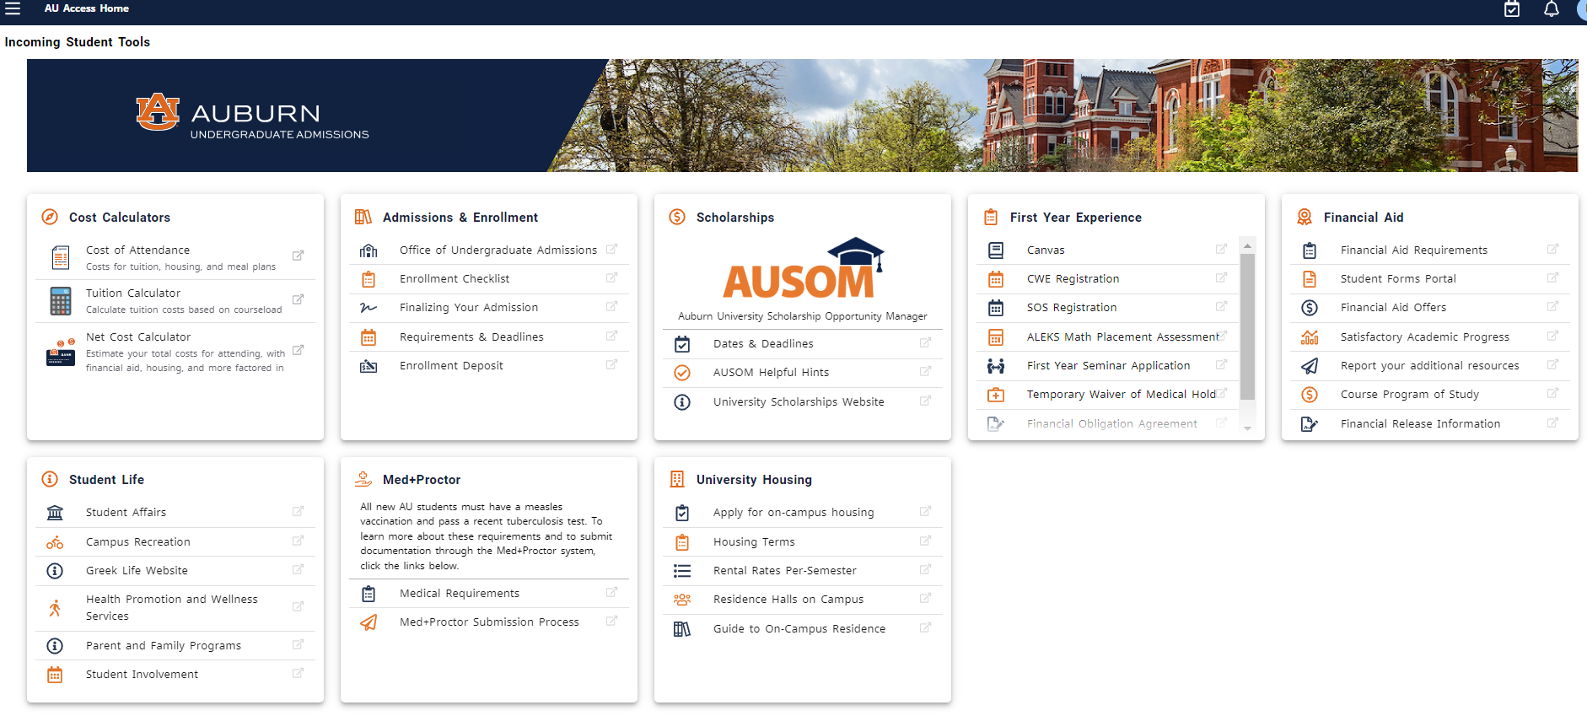
Task: Open the Enrollment Checklist link
Action: (x=455, y=279)
